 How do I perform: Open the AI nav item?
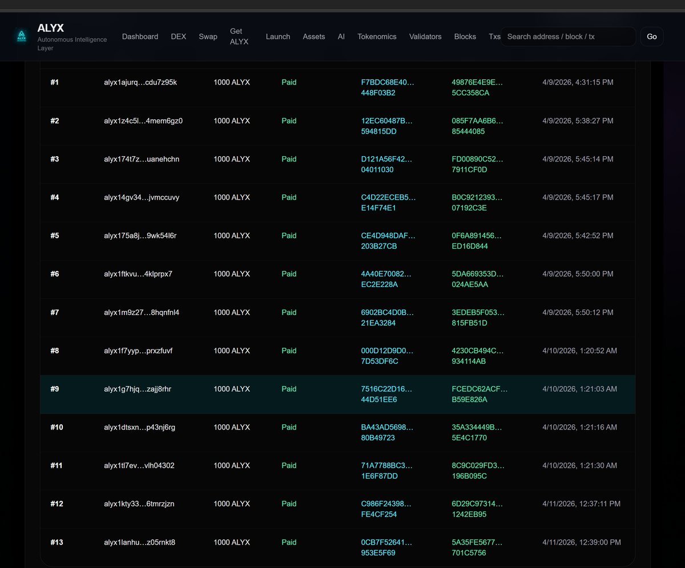341,36
